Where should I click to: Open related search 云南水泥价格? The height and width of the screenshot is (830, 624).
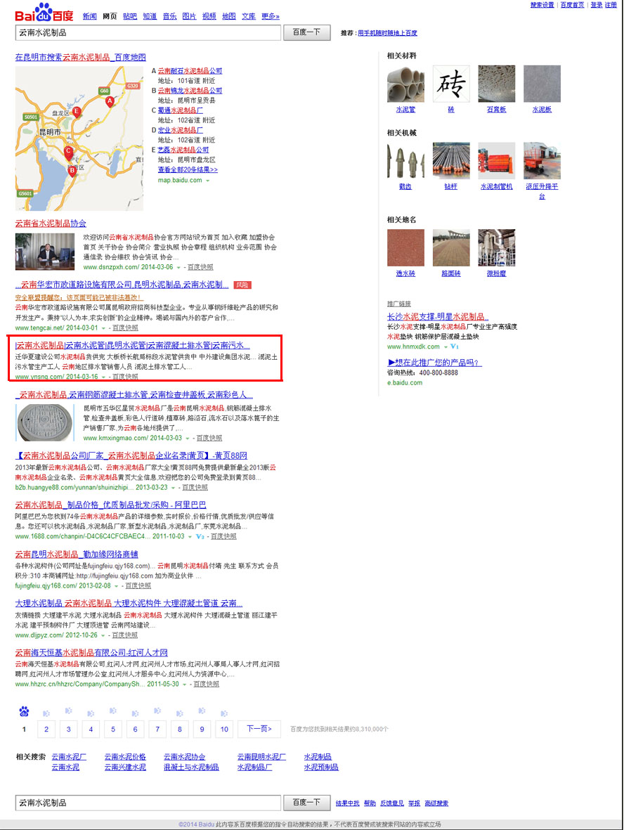(x=125, y=757)
